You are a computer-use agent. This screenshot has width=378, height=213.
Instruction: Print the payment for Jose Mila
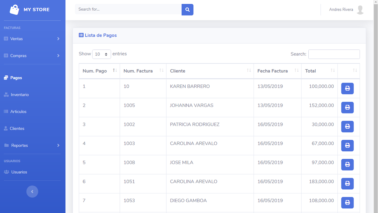347,165
